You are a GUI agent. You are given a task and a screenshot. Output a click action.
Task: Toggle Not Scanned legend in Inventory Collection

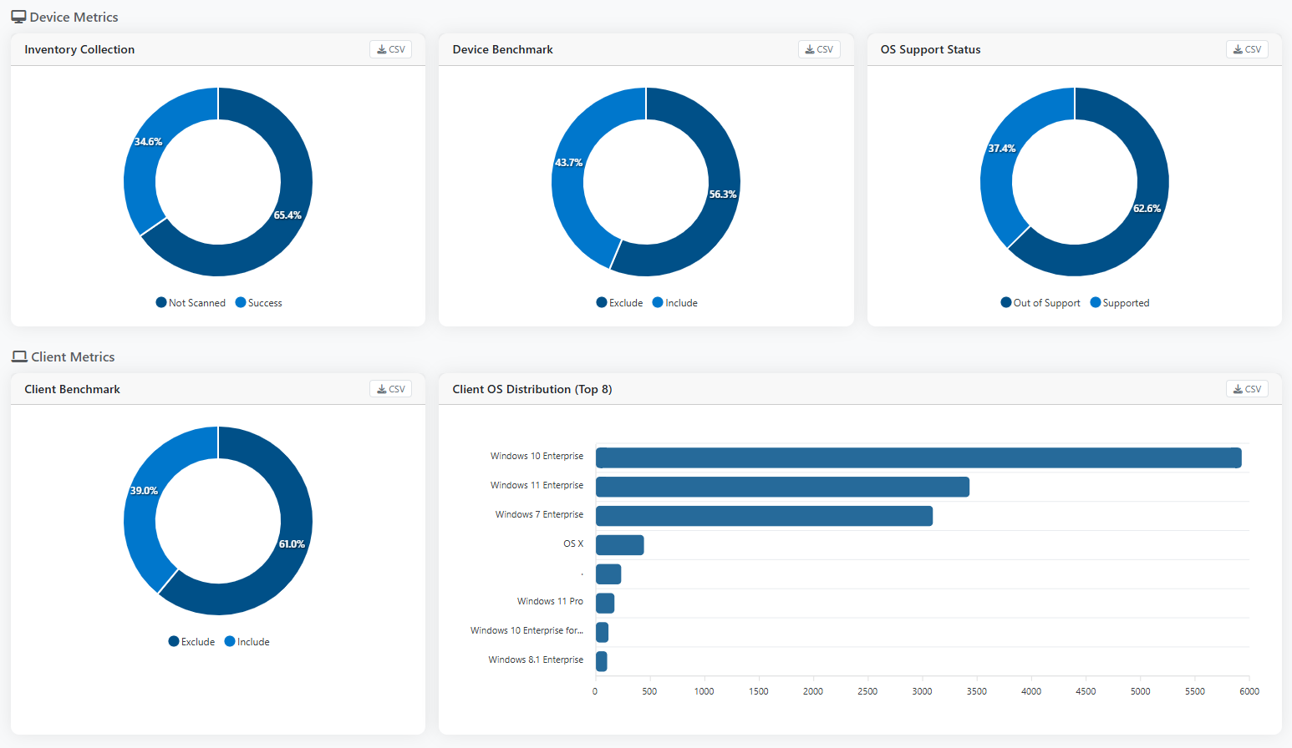[x=191, y=303]
